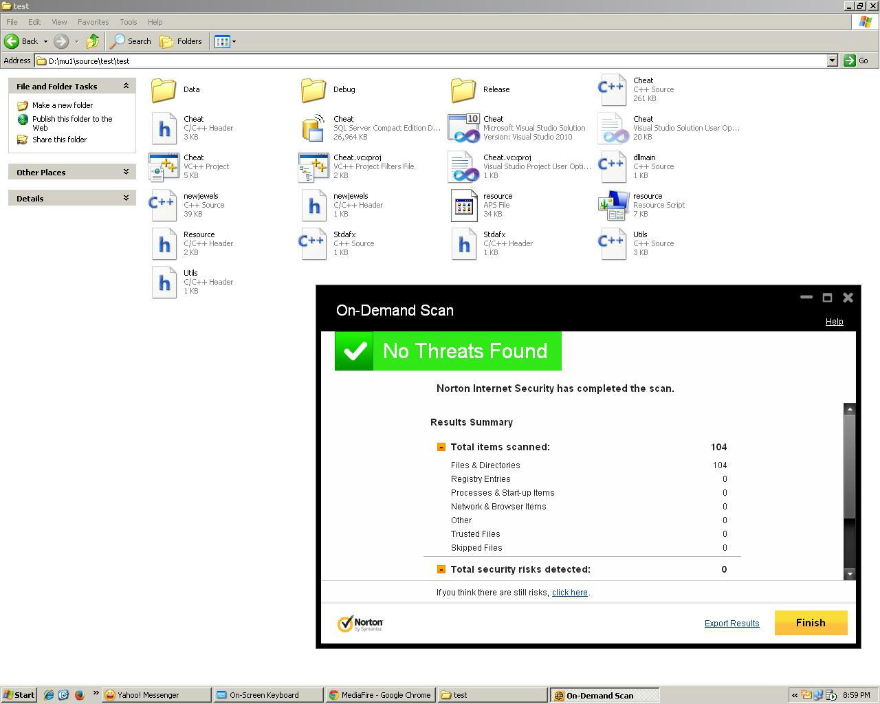This screenshot has width=880, height=704.
Task: Click the Go button next to address
Action: [x=856, y=60]
